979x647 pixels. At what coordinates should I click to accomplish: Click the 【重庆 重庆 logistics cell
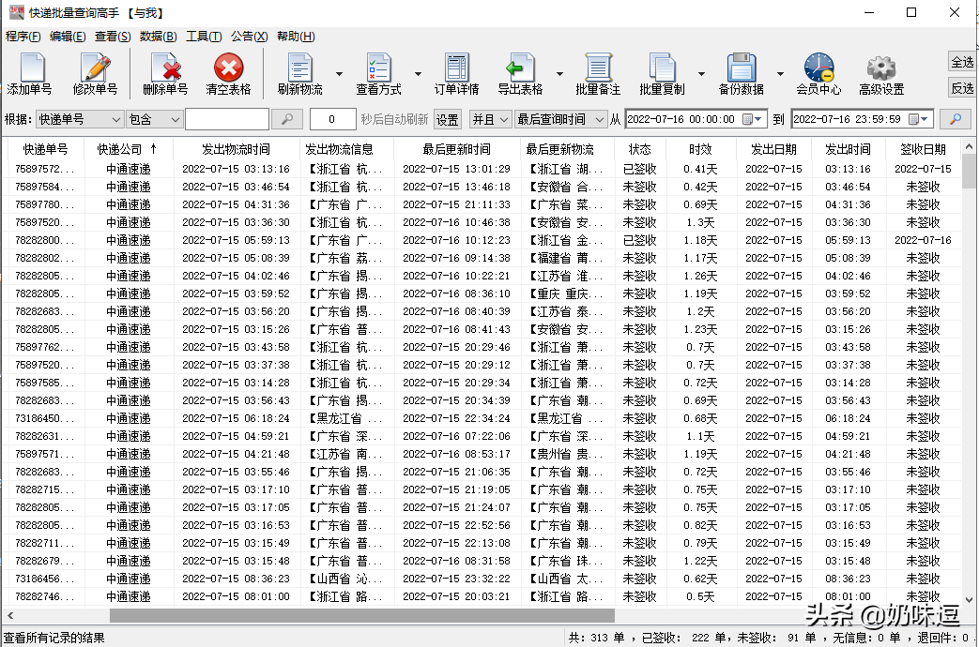point(567,293)
